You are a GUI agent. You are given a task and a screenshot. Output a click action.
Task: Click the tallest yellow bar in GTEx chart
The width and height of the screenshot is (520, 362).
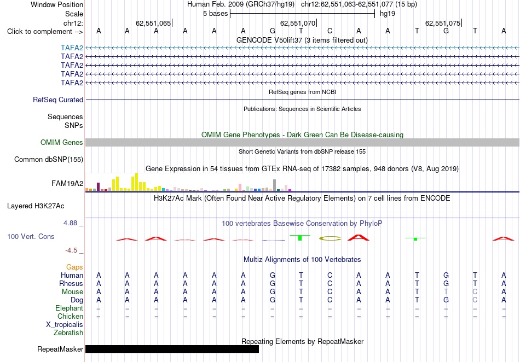(x=136, y=182)
